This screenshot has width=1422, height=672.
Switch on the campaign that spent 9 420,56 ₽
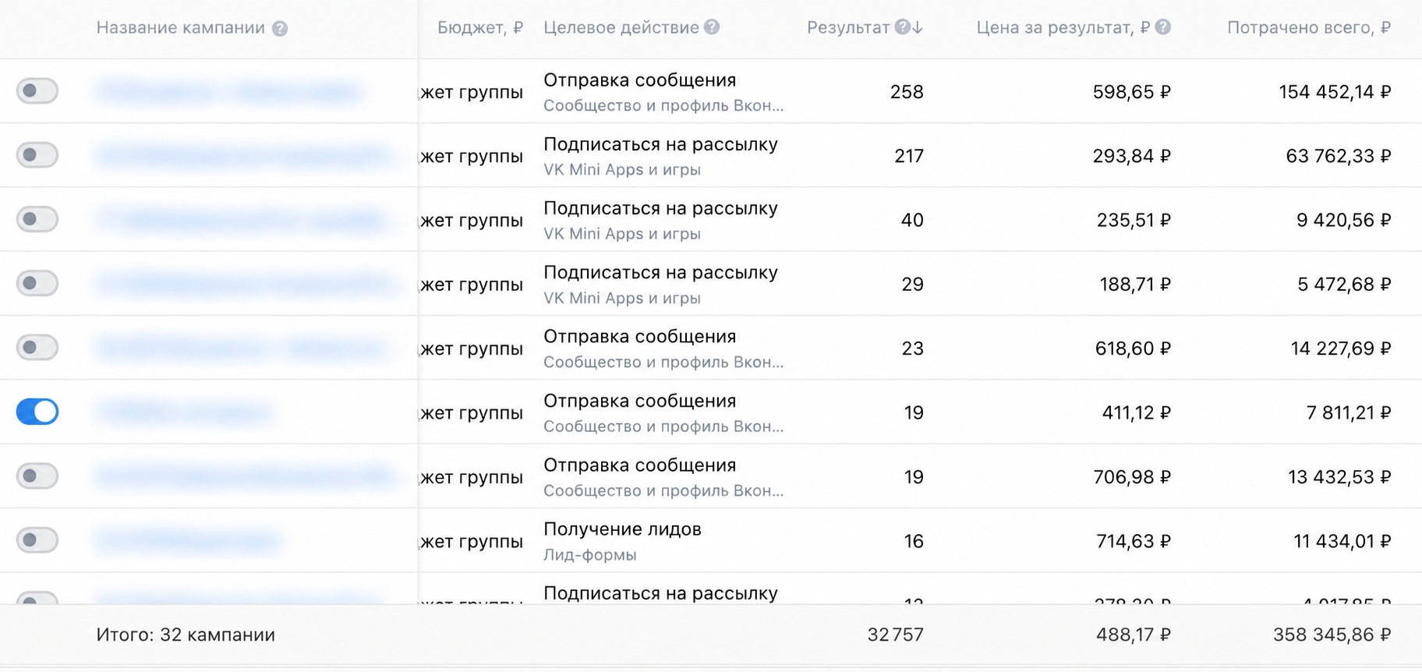click(x=37, y=219)
